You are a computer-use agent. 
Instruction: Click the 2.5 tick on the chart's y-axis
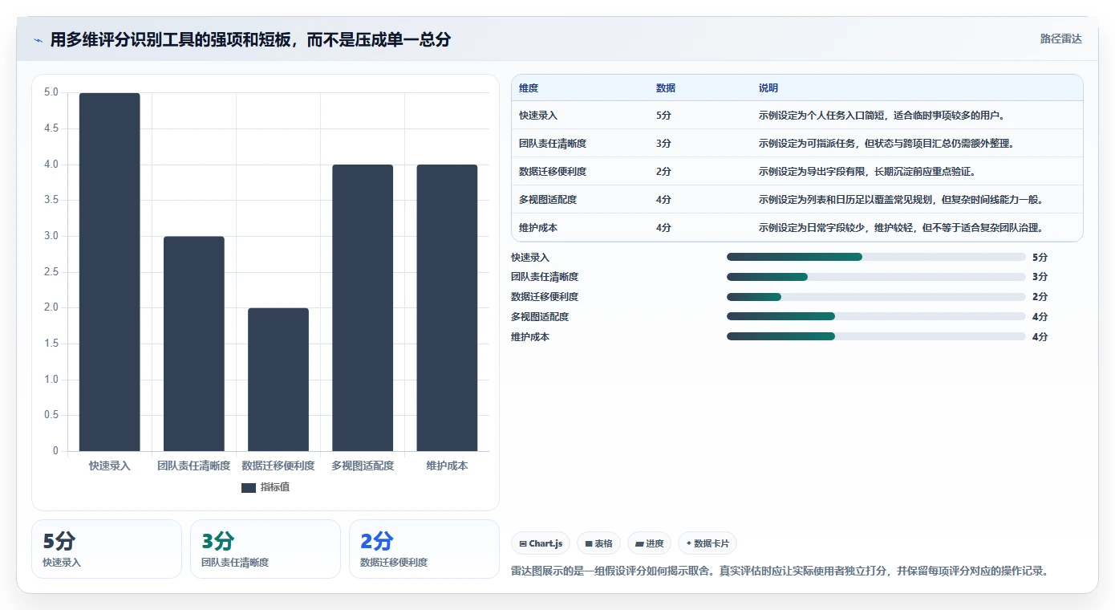click(x=51, y=272)
